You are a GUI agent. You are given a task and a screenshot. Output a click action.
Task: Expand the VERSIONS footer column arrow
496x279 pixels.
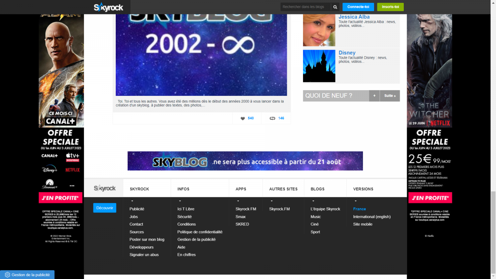tap(355, 201)
